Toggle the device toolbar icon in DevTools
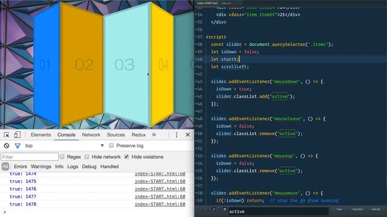Screen dimensions: 387x217 pyautogui.click(x=18, y=135)
